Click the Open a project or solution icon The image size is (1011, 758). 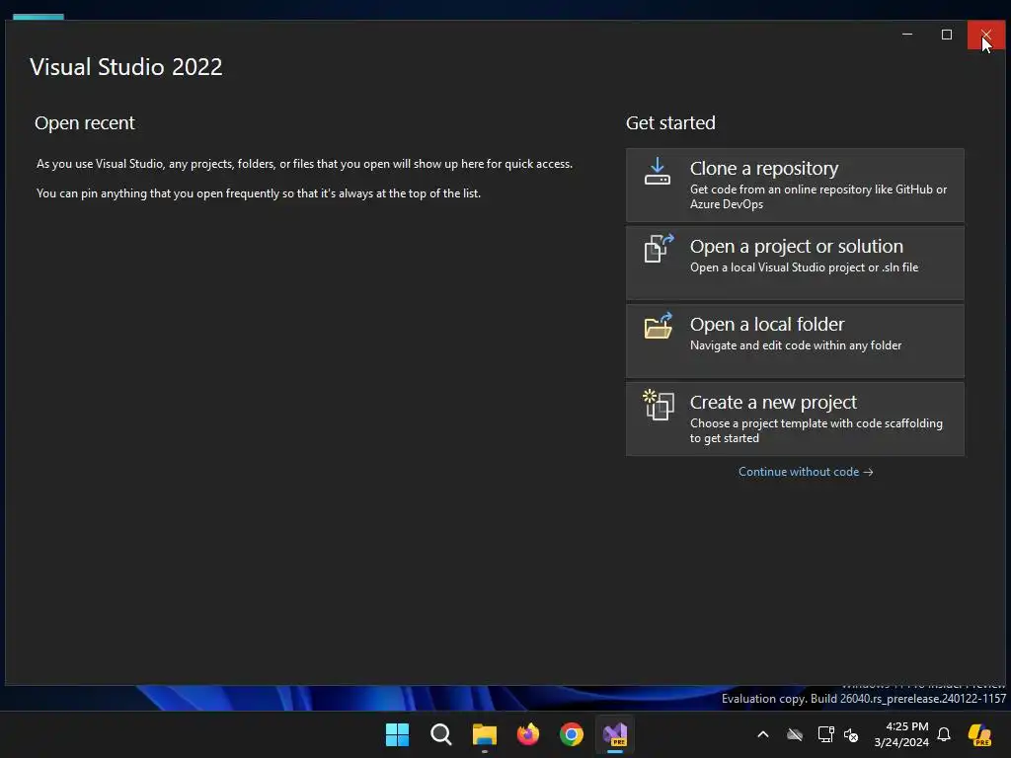point(659,249)
